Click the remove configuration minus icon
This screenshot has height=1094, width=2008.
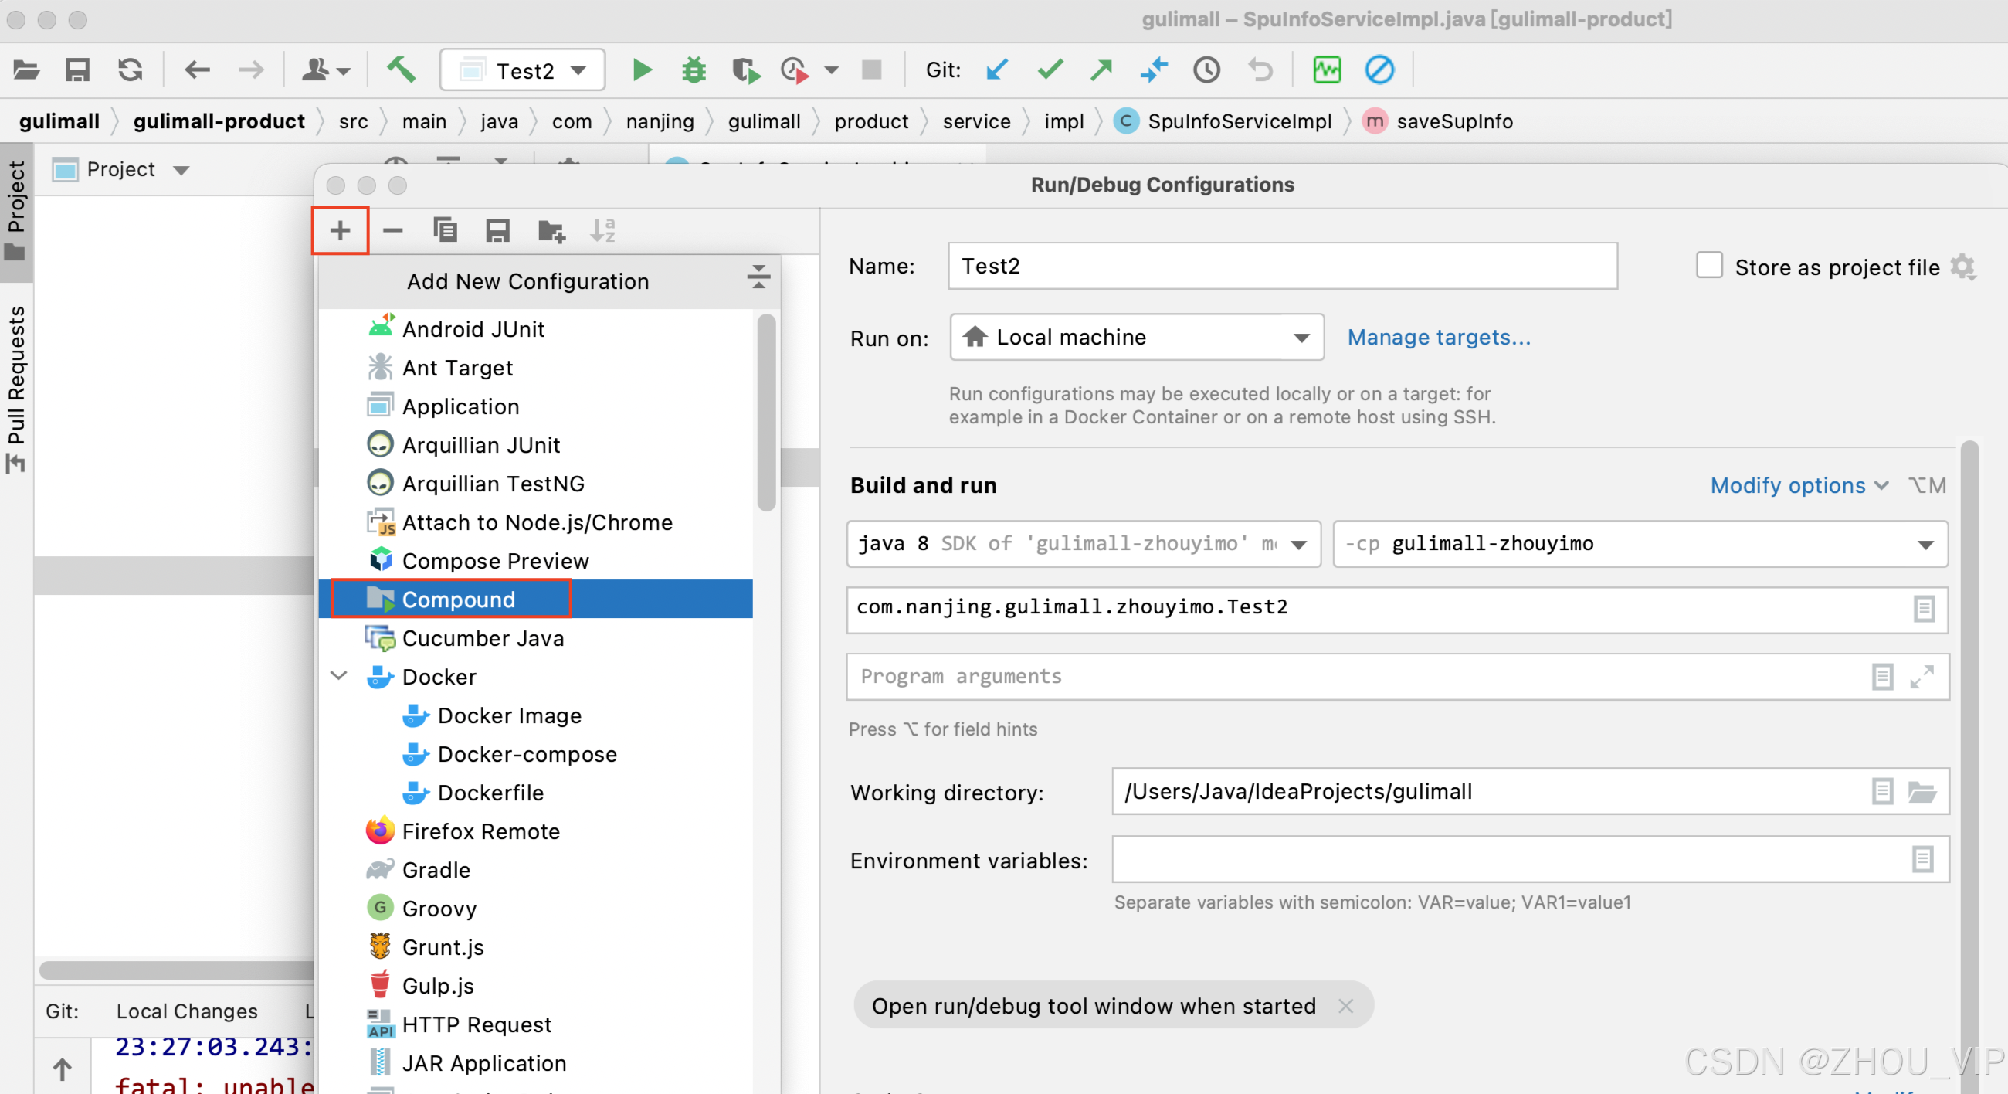pos(392,230)
